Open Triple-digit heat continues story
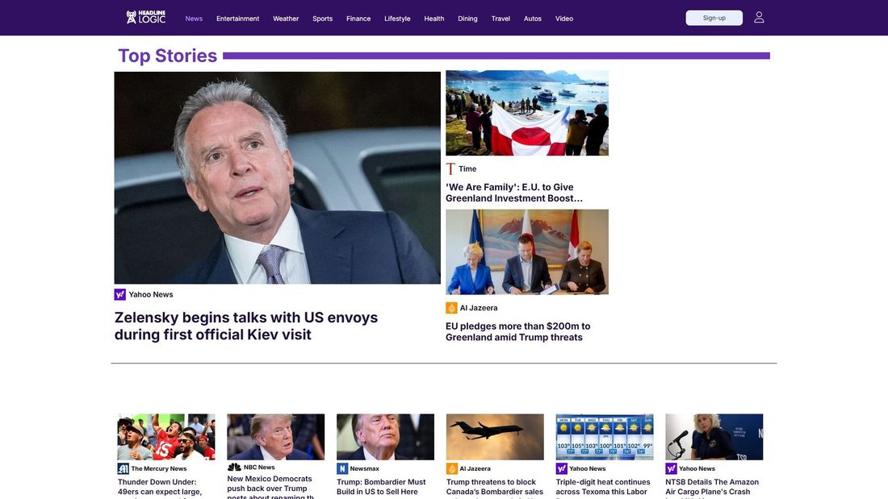Screen dimensions: 888x499 (x=603, y=488)
